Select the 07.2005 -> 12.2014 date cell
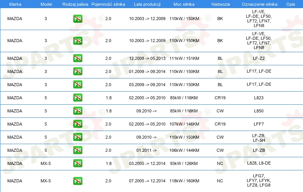Image resolution: width=303 pixels, height=192 pixels. coord(147,181)
